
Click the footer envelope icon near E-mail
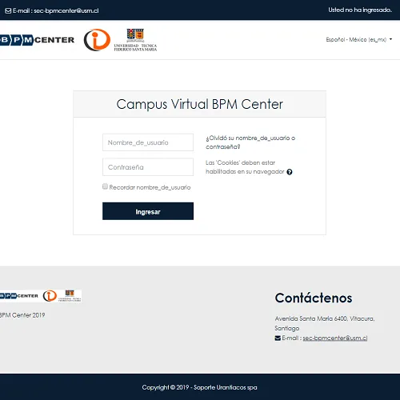278,338
